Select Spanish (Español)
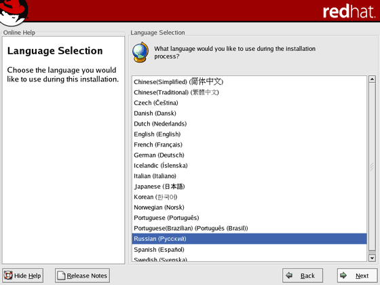 [250, 250]
